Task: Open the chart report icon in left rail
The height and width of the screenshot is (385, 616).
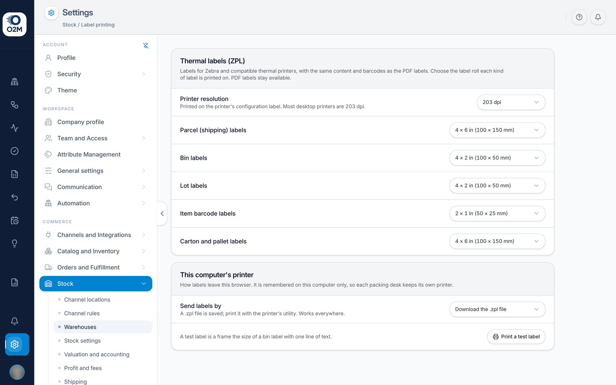Action: (14, 282)
